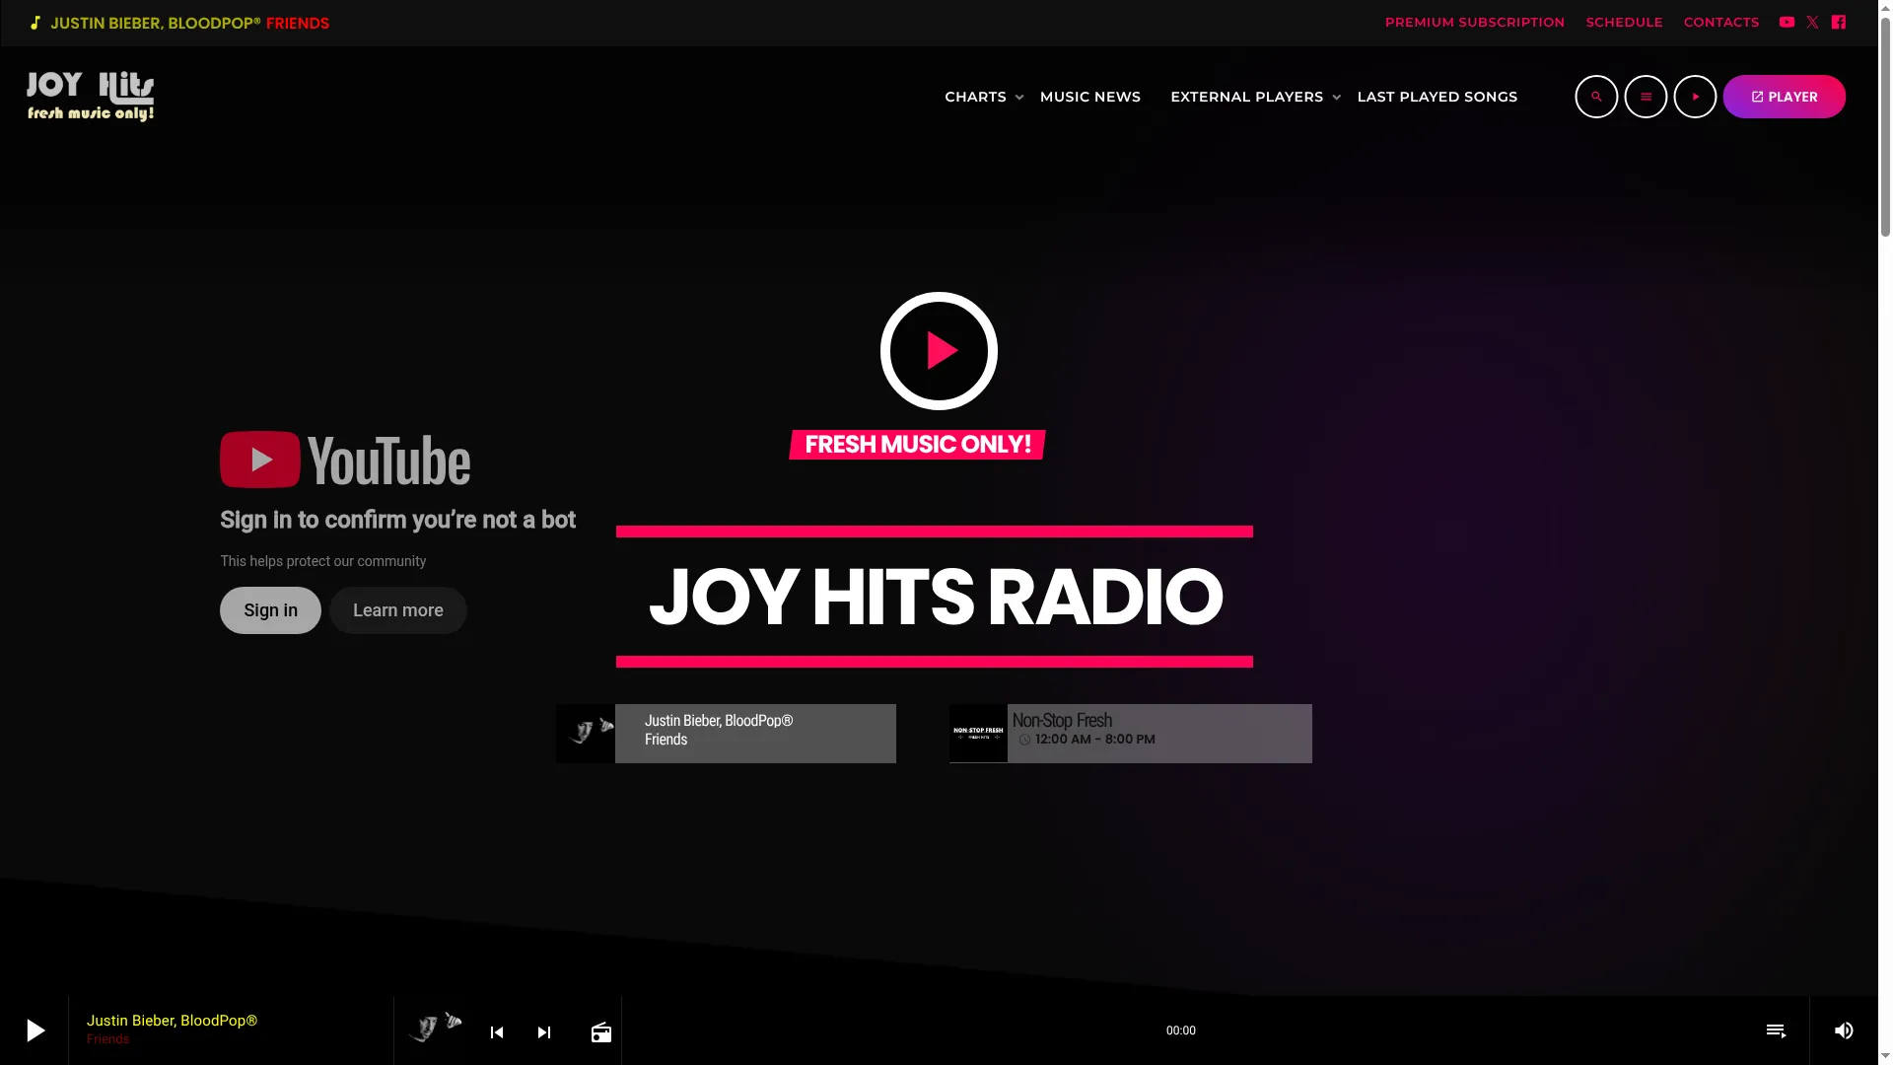Click the 12:00 AM - 8:00 PM schedule time

1095,740
